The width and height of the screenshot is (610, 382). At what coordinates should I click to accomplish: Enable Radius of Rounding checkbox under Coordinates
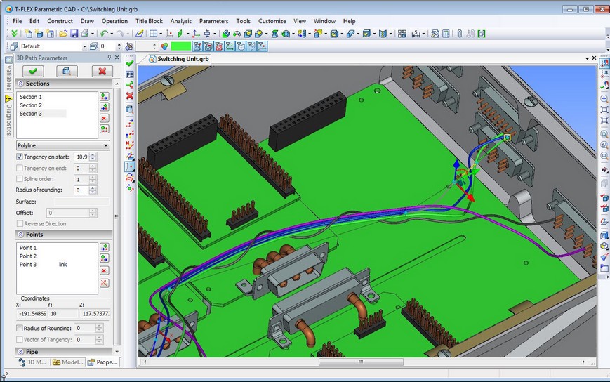(20, 328)
